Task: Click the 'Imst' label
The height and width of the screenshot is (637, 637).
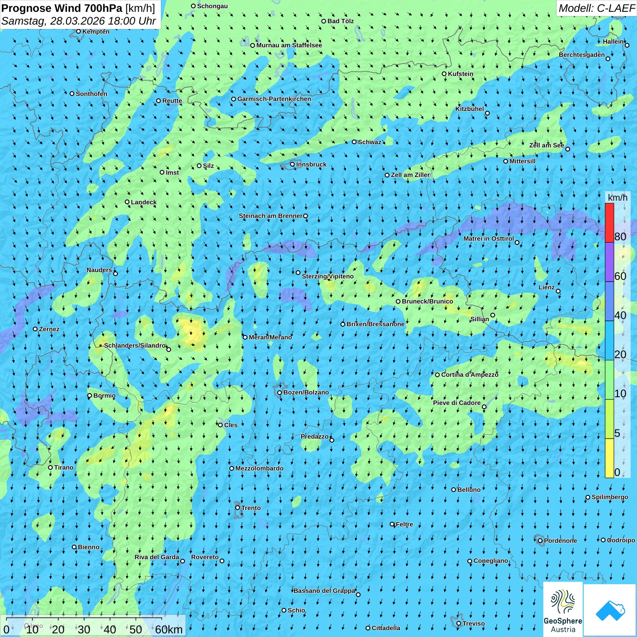Action: coord(172,172)
